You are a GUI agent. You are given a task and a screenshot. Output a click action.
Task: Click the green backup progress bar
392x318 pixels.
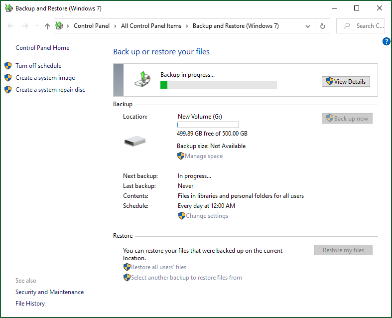pyautogui.click(x=218, y=85)
